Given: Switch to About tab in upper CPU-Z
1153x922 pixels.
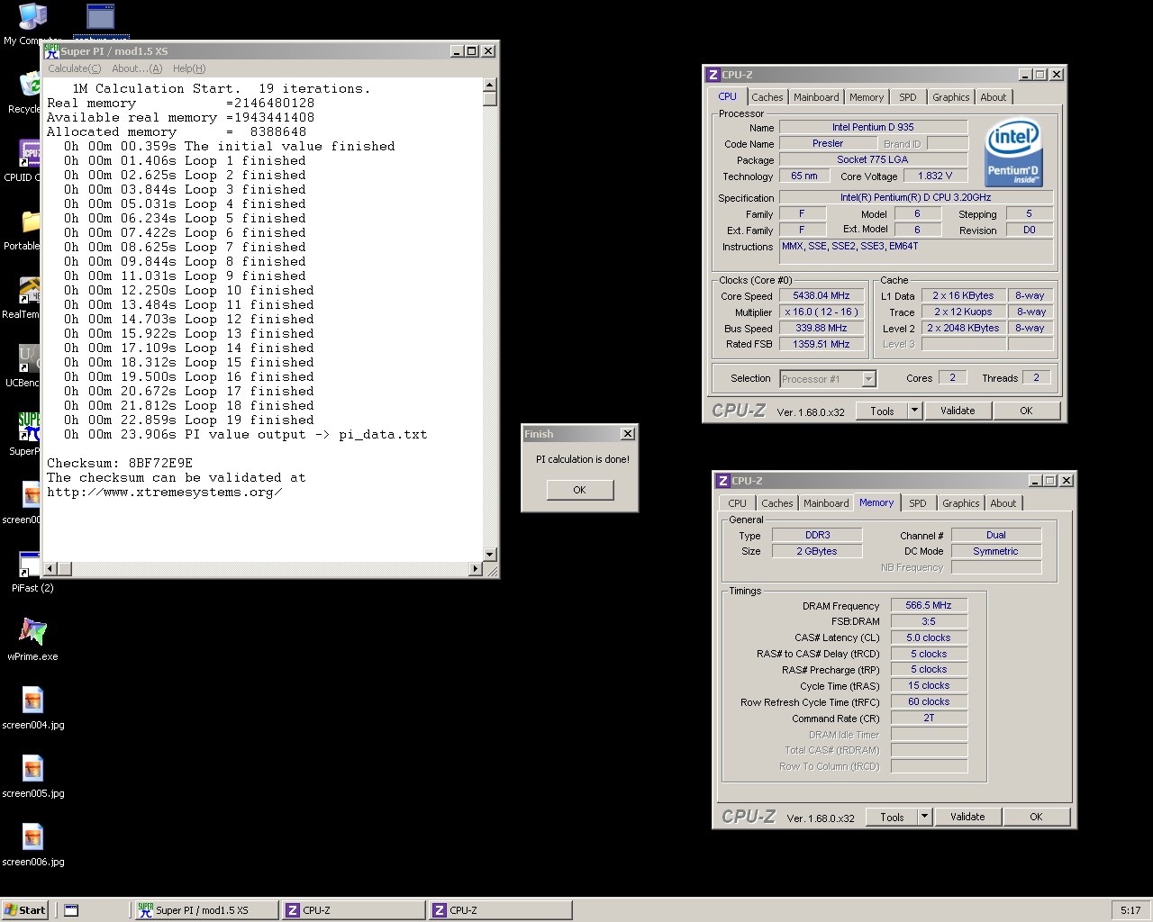Looking at the screenshot, I should [994, 97].
